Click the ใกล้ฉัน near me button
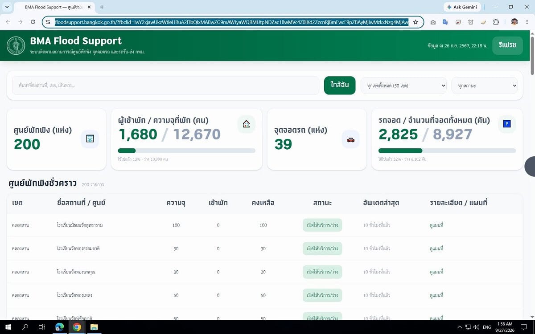535x334 pixels. pos(340,85)
